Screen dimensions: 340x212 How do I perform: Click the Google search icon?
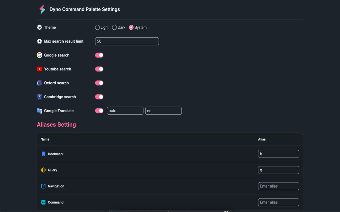39,55
